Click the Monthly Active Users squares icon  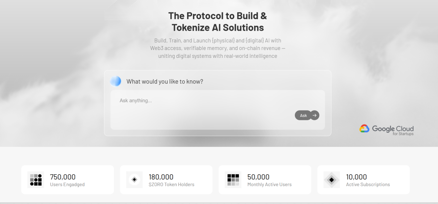coord(233,179)
